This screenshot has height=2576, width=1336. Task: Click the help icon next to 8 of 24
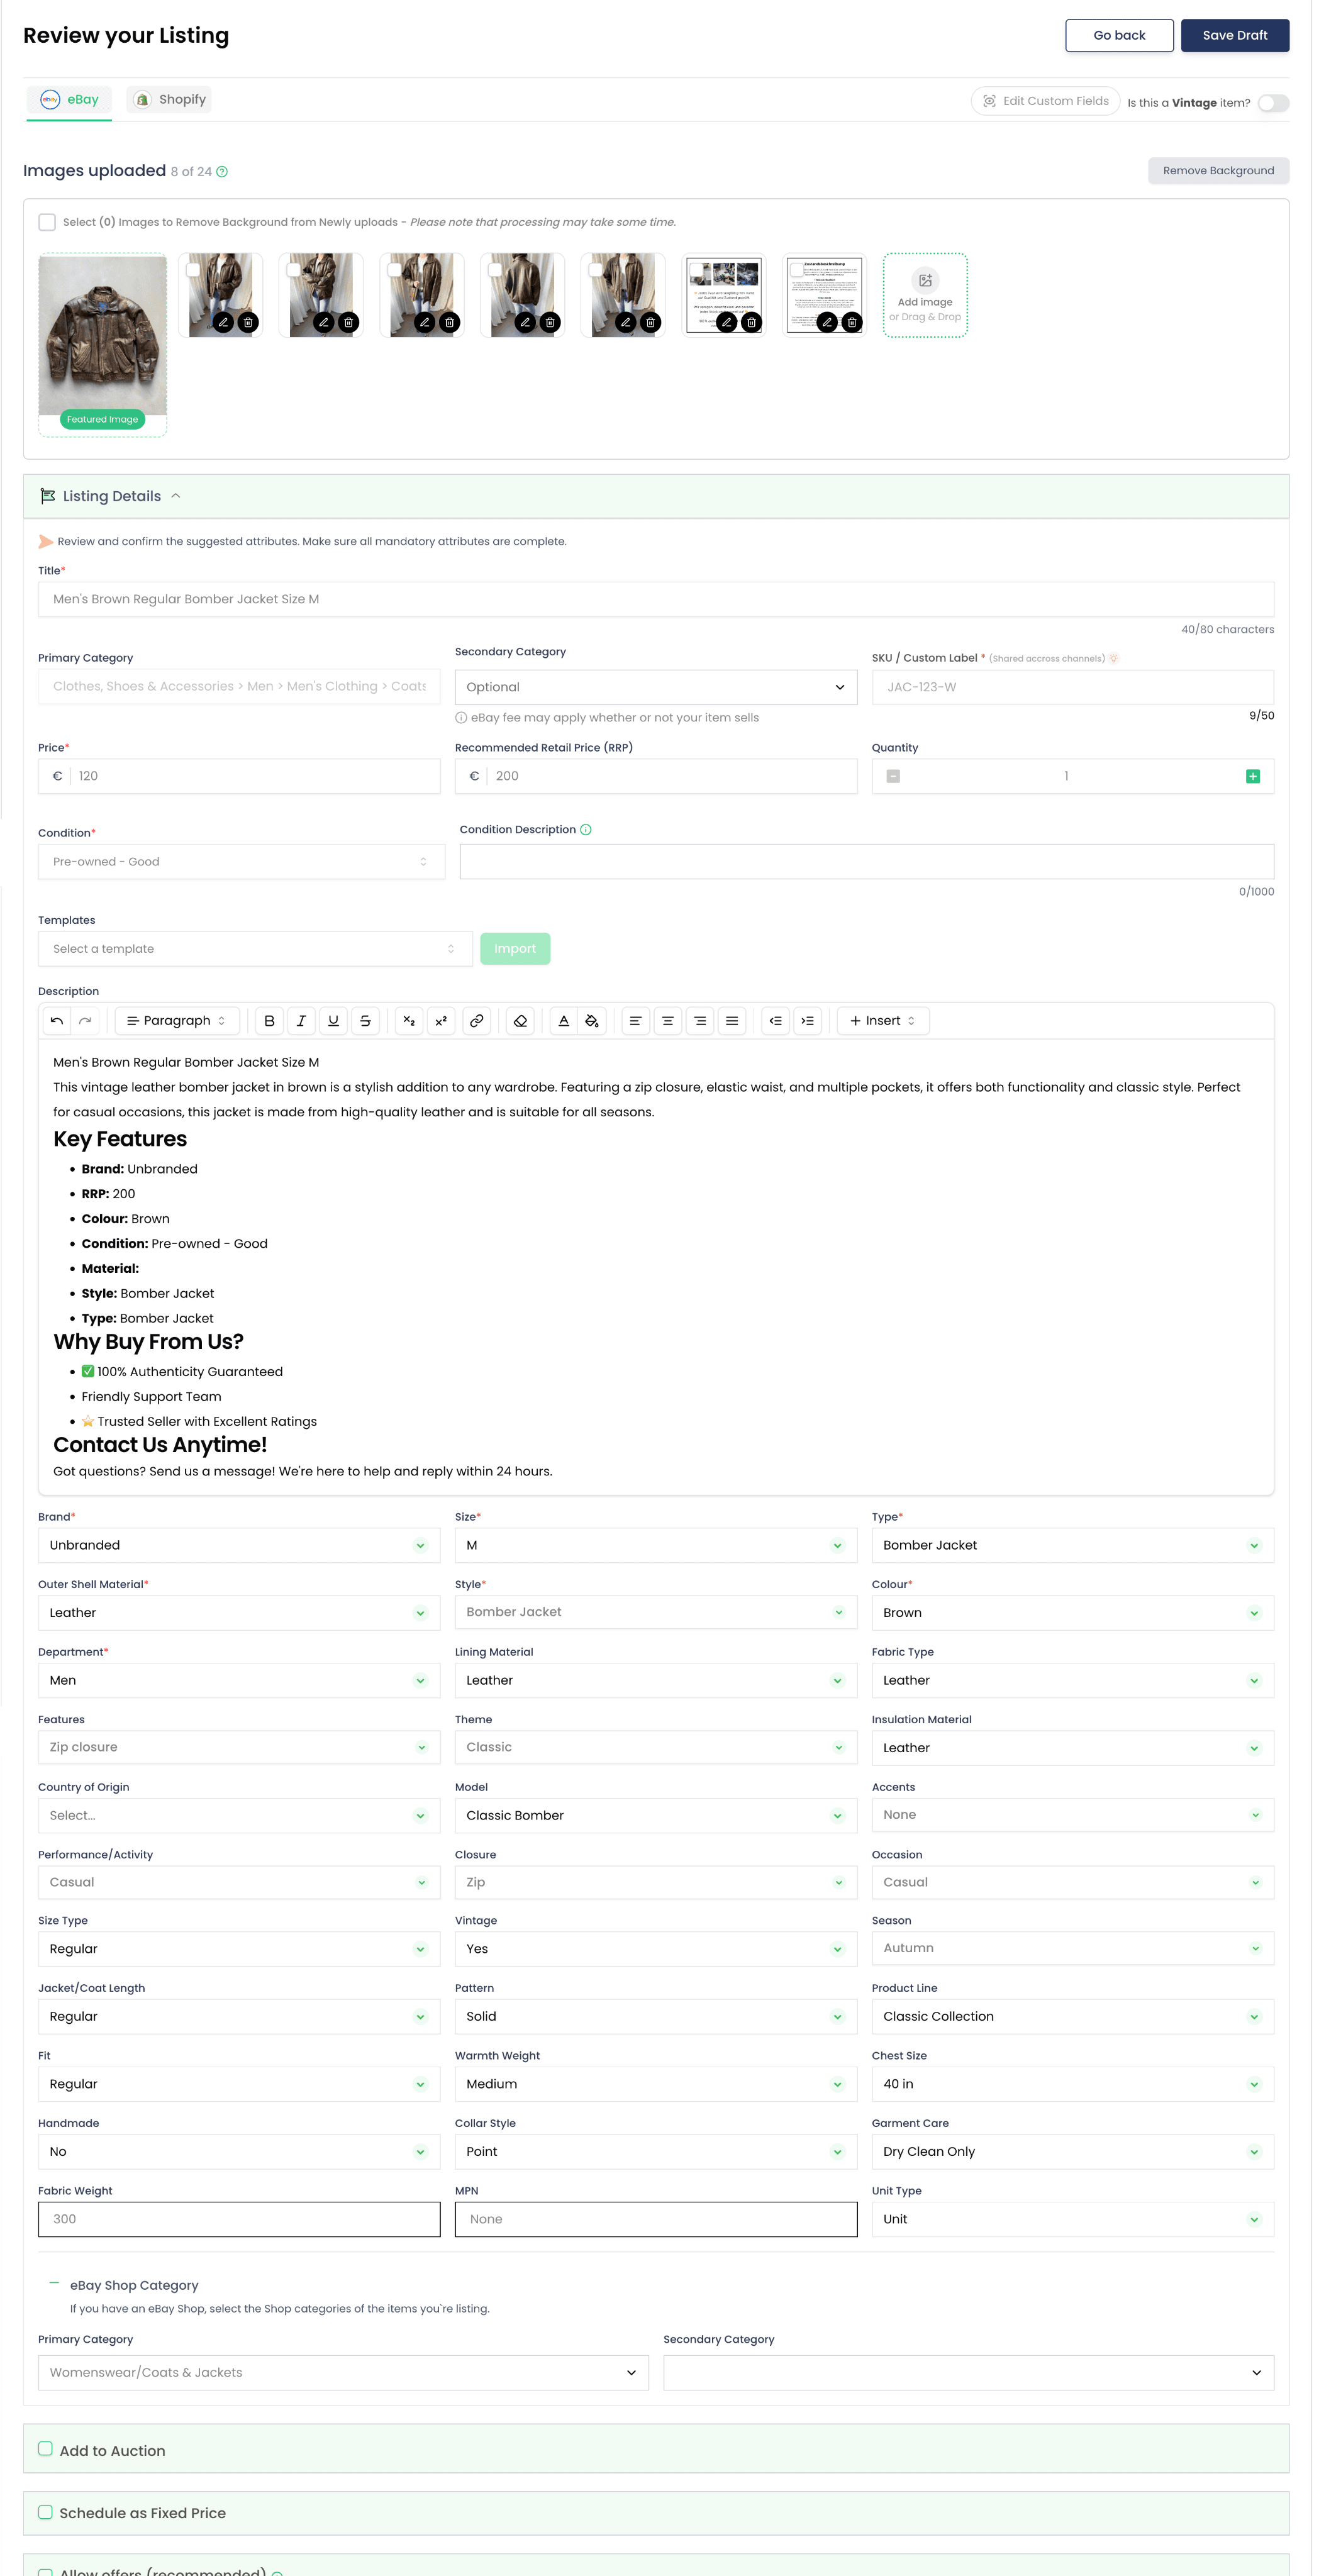pos(222,172)
